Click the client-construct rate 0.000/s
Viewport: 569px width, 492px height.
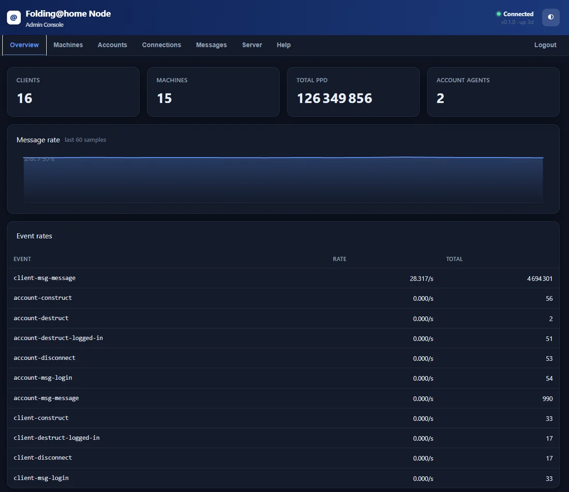tap(423, 419)
